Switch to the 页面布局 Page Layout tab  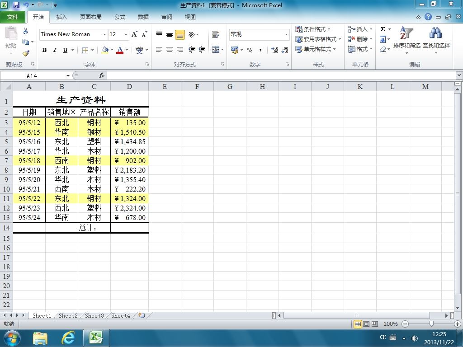[x=90, y=17]
